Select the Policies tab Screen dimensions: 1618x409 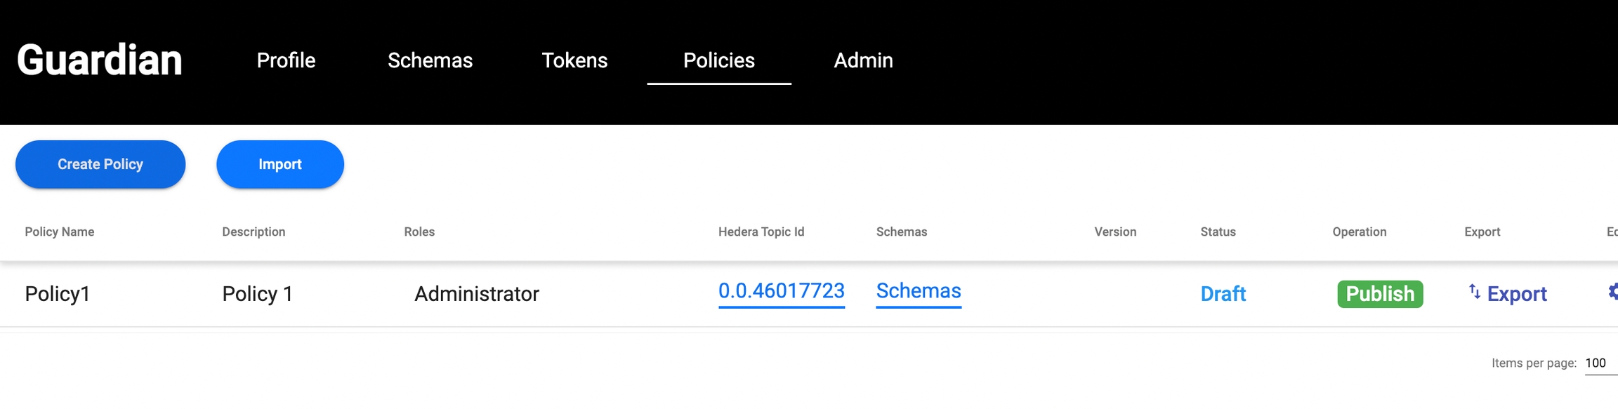click(718, 60)
